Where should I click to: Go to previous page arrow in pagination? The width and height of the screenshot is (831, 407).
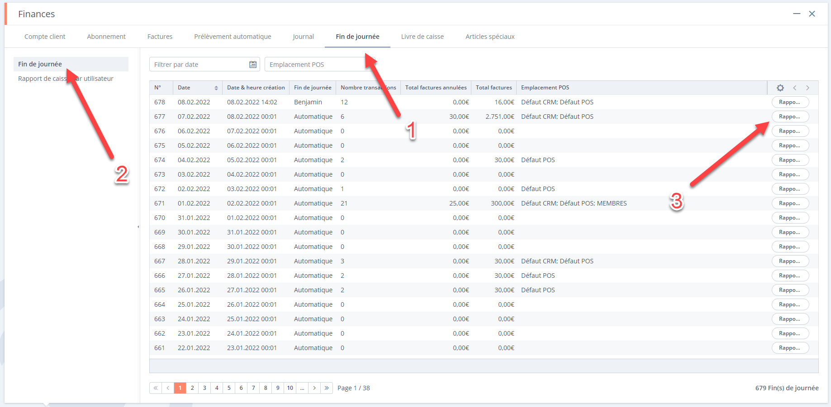168,388
